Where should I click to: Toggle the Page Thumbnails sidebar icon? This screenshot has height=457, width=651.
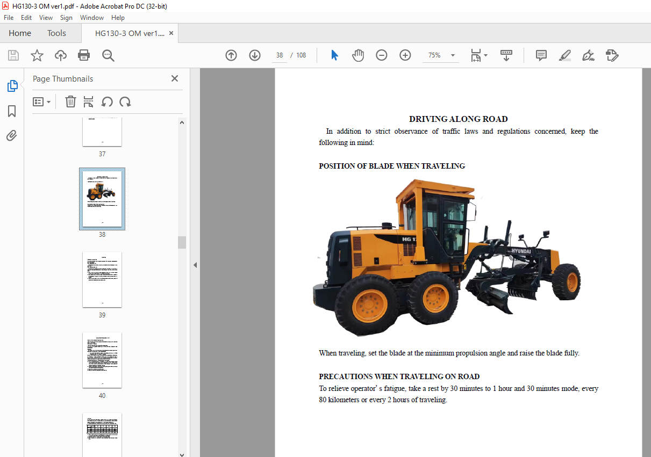pyautogui.click(x=12, y=86)
